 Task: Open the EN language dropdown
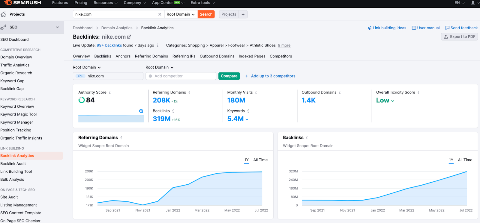coord(460,3)
